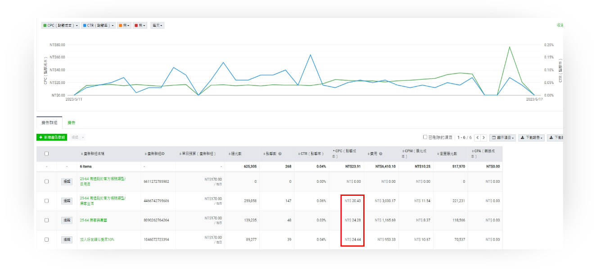The image size is (596, 278).
Task: Open the ad group link ending in 居家生活
Action: (103, 201)
